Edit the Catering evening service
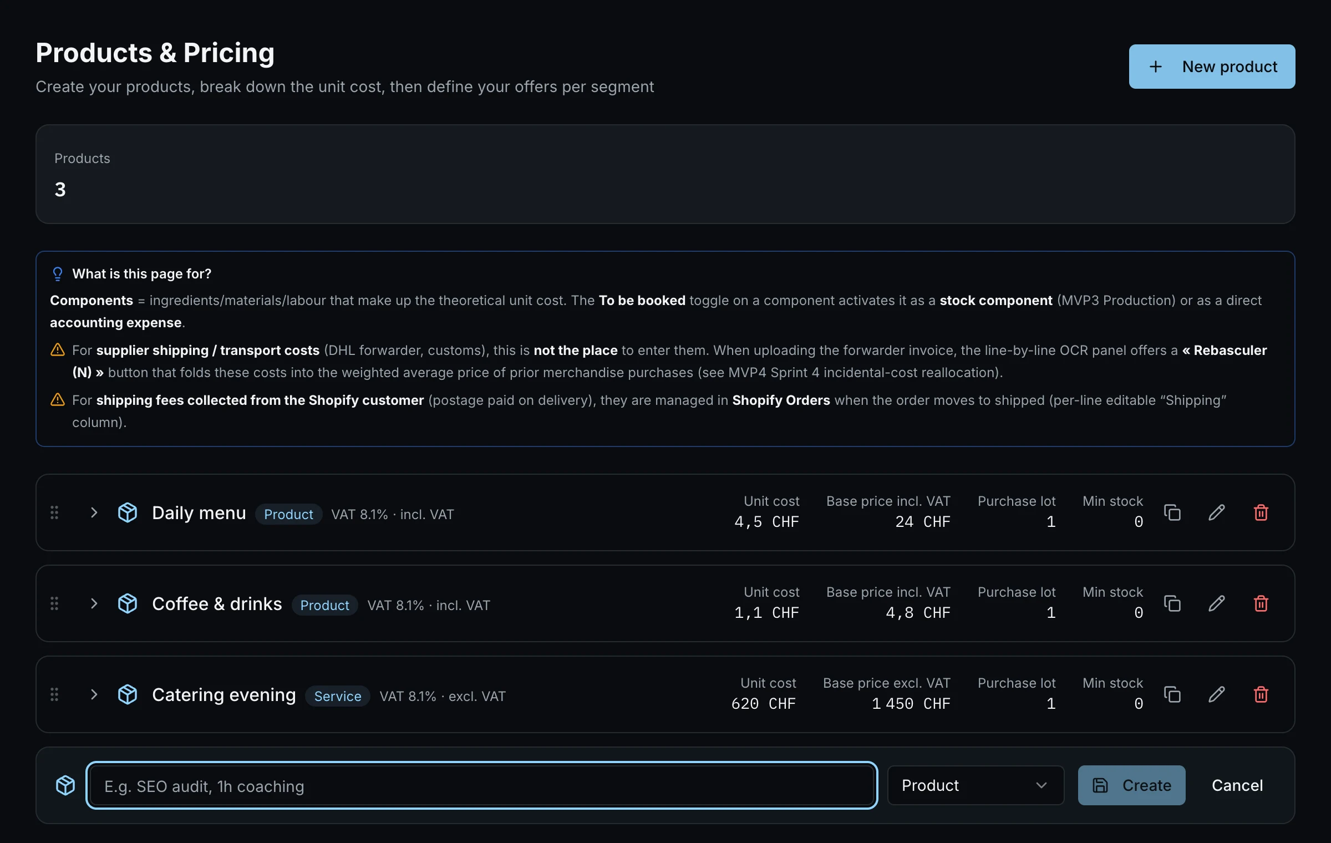Image resolution: width=1331 pixels, height=843 pixels. [x=1216, y=694]
